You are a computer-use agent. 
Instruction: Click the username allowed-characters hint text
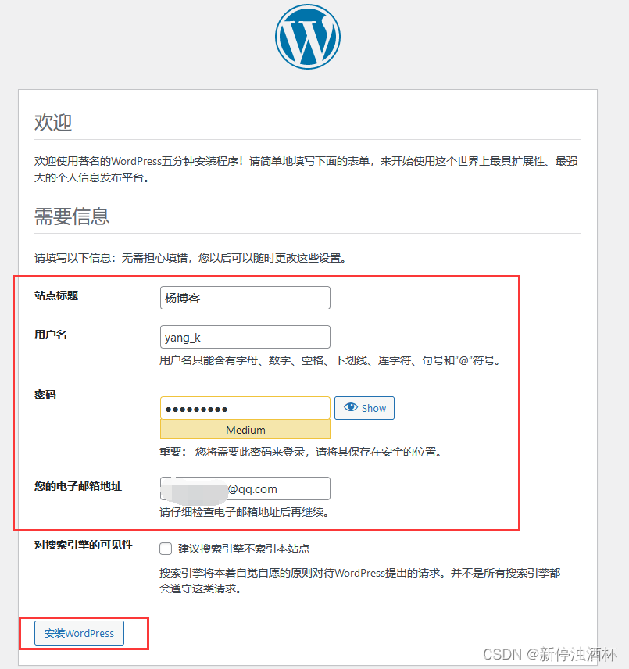coord(331,360)
